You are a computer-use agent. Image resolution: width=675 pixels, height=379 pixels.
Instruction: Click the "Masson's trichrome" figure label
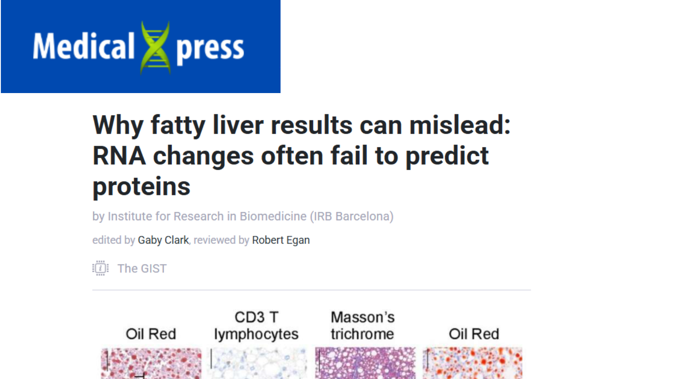coord(362,326)
